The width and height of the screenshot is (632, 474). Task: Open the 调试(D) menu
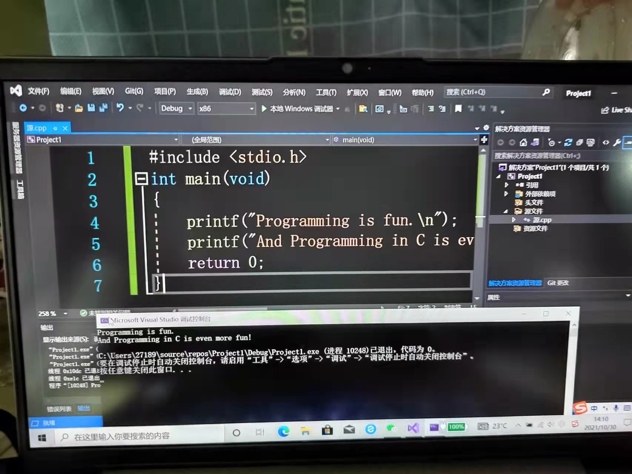[230, 92]
